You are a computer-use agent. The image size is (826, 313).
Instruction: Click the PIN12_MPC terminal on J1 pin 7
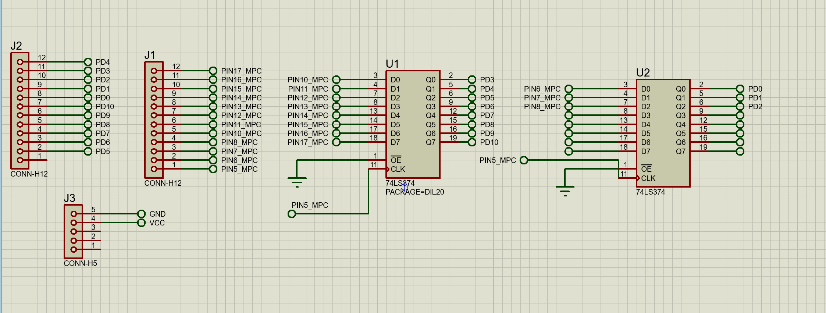[x=213, y=115]
